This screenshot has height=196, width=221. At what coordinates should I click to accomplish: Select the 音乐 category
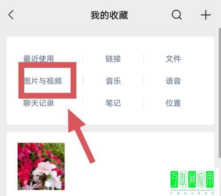click(113, 81)
